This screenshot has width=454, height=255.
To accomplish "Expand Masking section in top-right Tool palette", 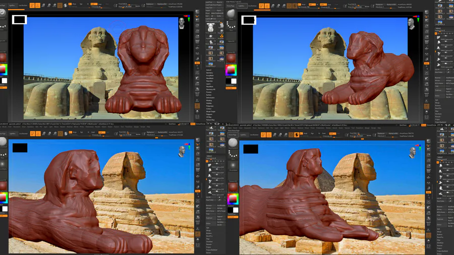I will [x=209, y=100].
